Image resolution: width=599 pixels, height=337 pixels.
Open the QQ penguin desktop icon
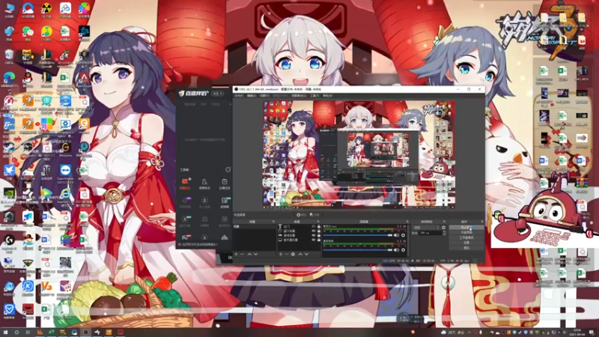[x=28, y=79]
